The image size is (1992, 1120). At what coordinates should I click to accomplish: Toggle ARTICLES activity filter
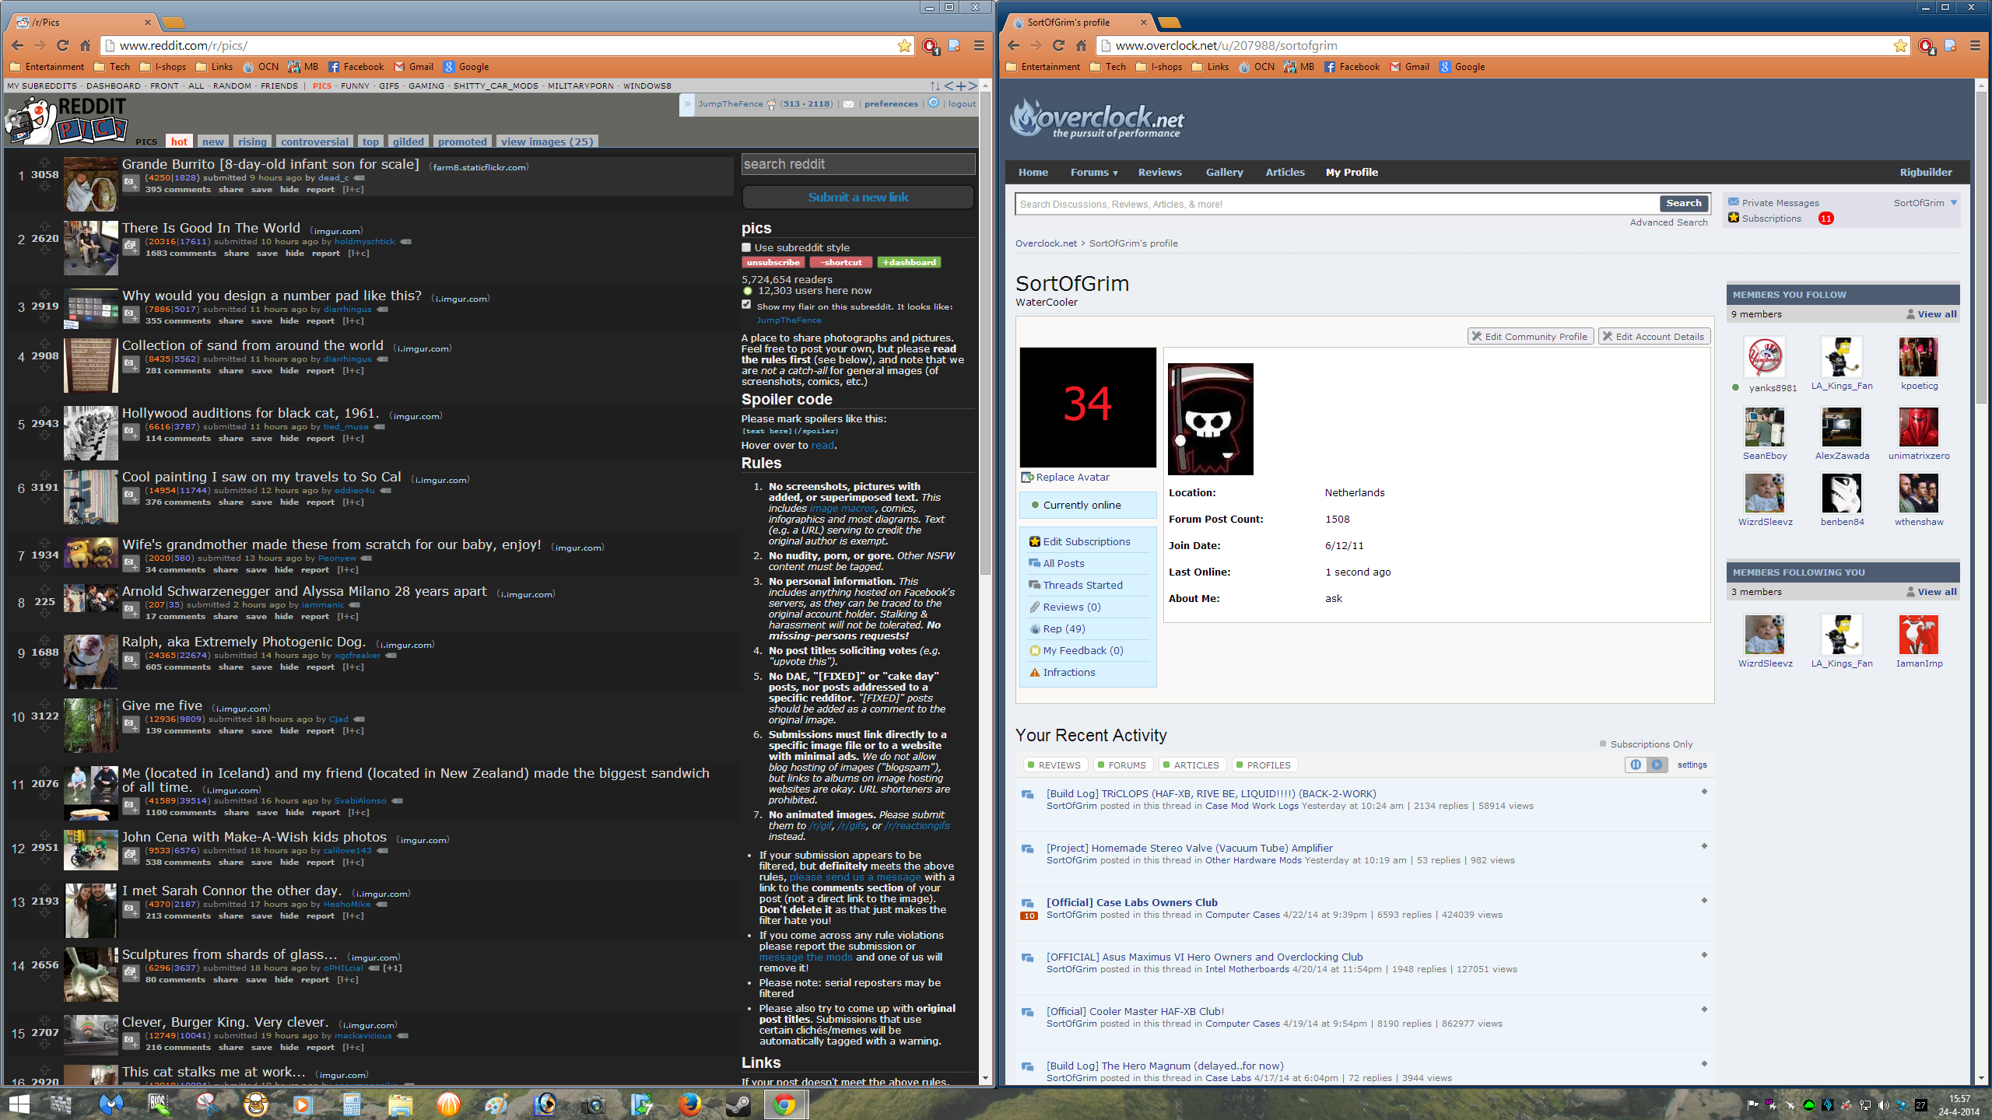1191,765
